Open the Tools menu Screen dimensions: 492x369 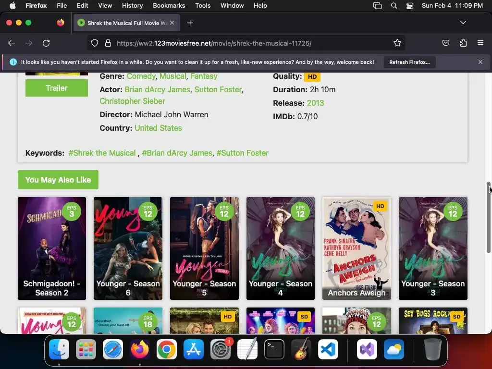click(x=203, y=5)
